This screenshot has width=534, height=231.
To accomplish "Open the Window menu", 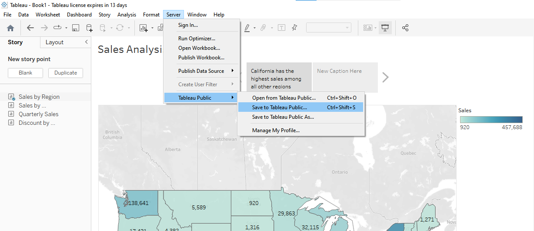I will [197, 15].
